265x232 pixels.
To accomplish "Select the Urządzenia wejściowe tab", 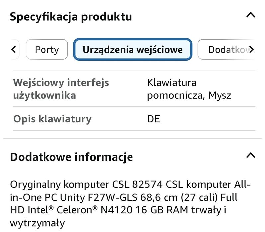I will [x=132, y=50].
